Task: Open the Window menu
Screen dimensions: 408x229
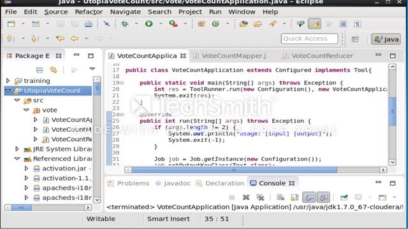Action: 242,12
